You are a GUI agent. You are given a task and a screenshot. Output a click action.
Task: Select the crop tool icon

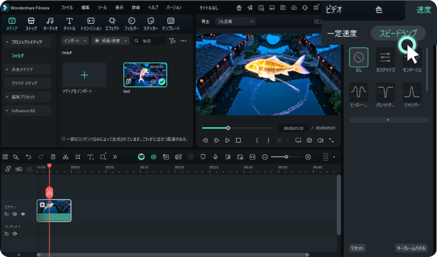click(x=78, y=157)
